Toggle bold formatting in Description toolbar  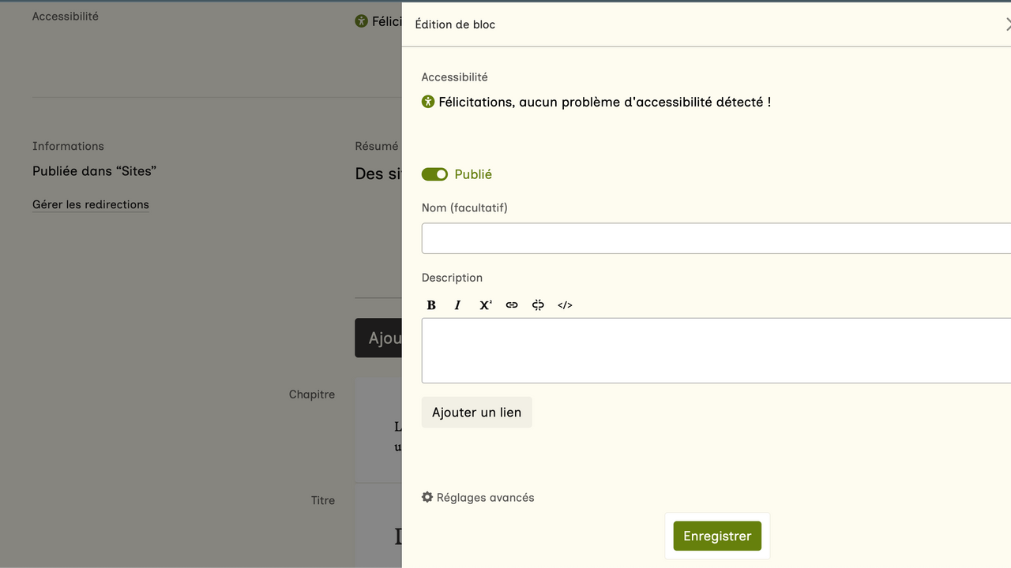tap(431, 305)
